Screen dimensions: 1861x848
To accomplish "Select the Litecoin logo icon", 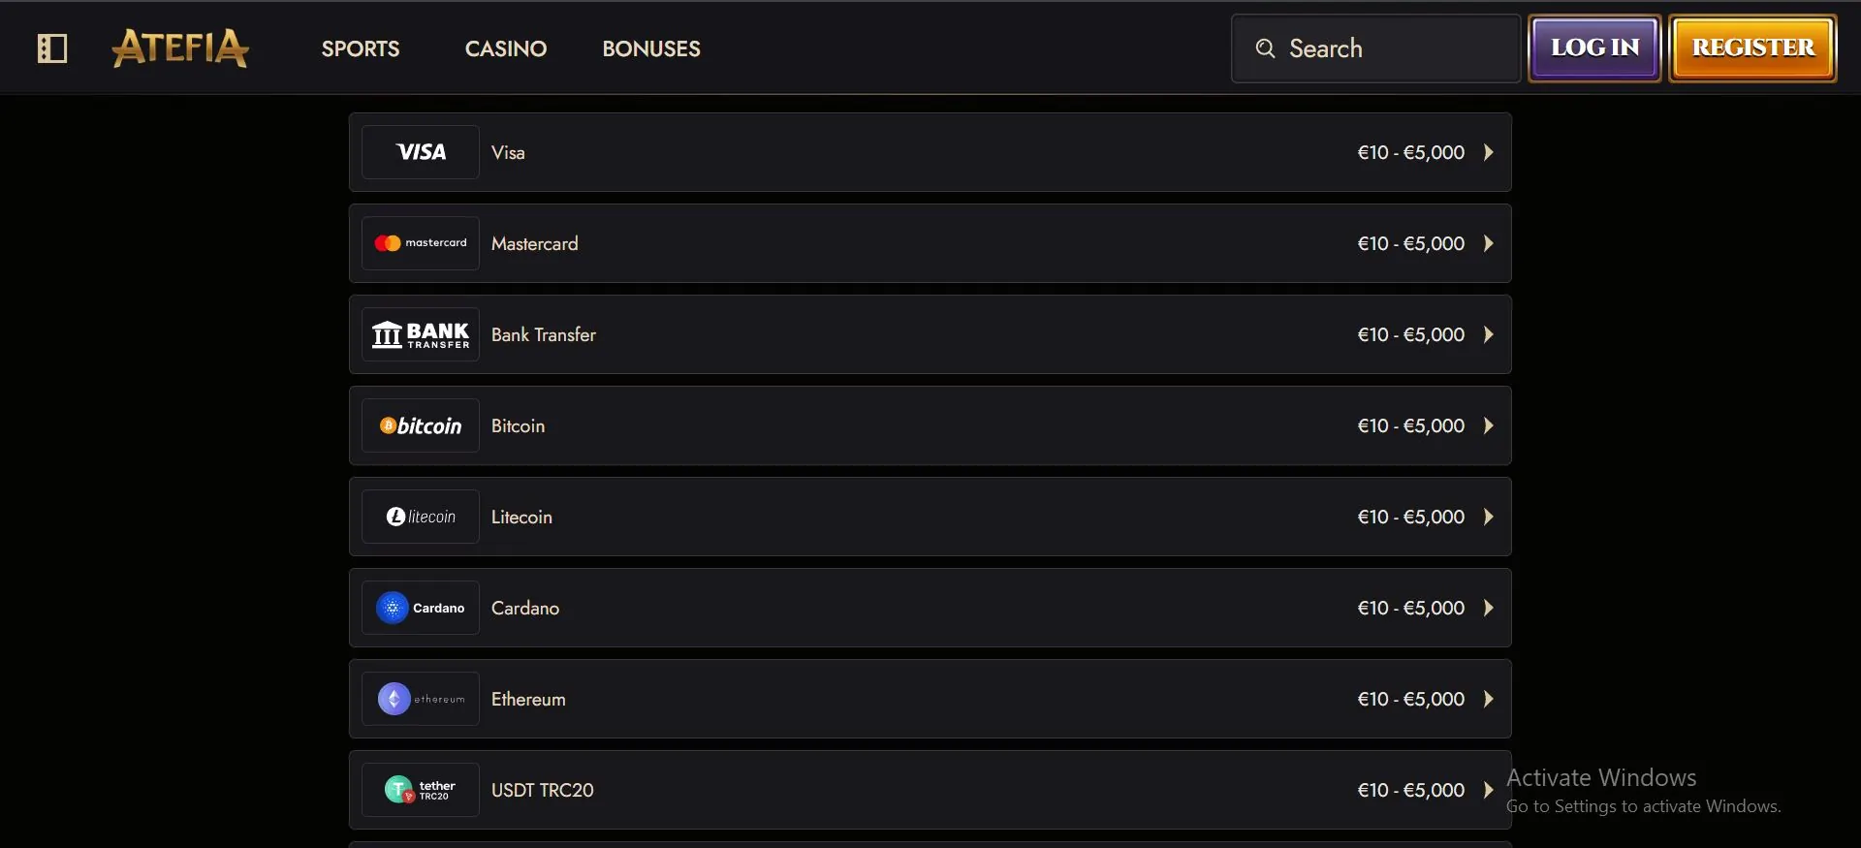I will [421, 517].
